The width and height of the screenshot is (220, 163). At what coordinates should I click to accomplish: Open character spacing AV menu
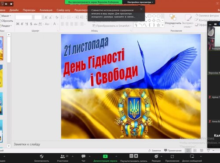pos(40,24)
